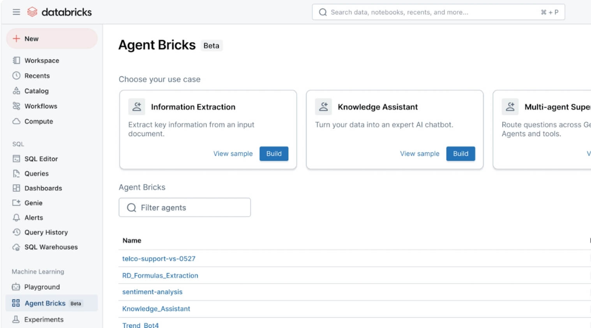Click the Knowledge Assistant card title
Image resolution: width=591 pixels, height=328 pixels.
[378, 107]
